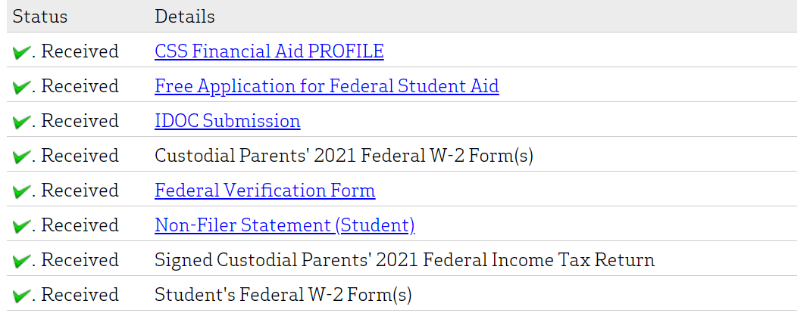Open the CSS Financial Aid PROFILE link
This screenshot has width=810, height=316.
[x=269, y=51]
